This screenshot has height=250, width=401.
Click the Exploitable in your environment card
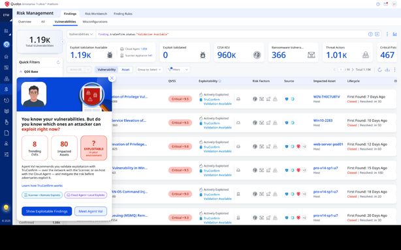click(93, 148)
